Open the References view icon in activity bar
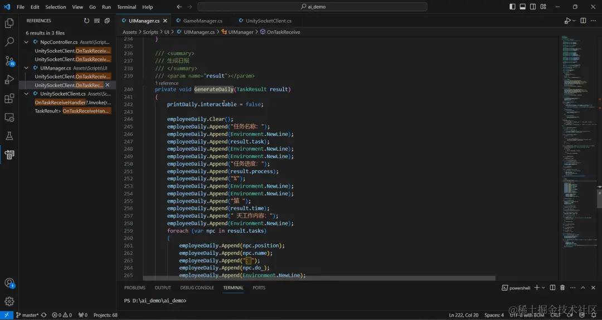The height and width of the screenshot is (320, 602). coord(9,155)
